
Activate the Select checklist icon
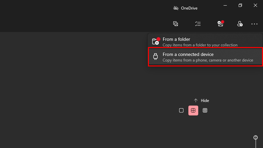pyautogui.click(x=198, y=24)
